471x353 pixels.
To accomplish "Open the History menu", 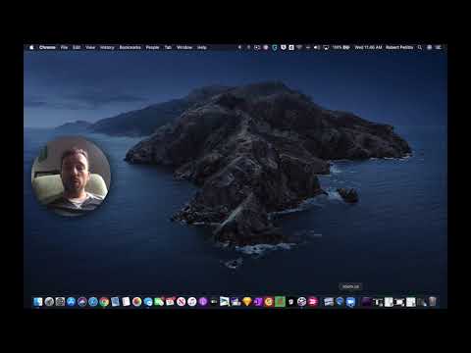I will pos(107,47).
